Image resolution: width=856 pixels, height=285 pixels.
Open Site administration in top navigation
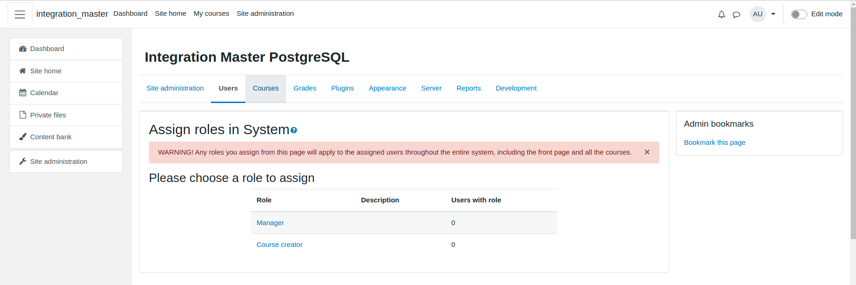265,13
